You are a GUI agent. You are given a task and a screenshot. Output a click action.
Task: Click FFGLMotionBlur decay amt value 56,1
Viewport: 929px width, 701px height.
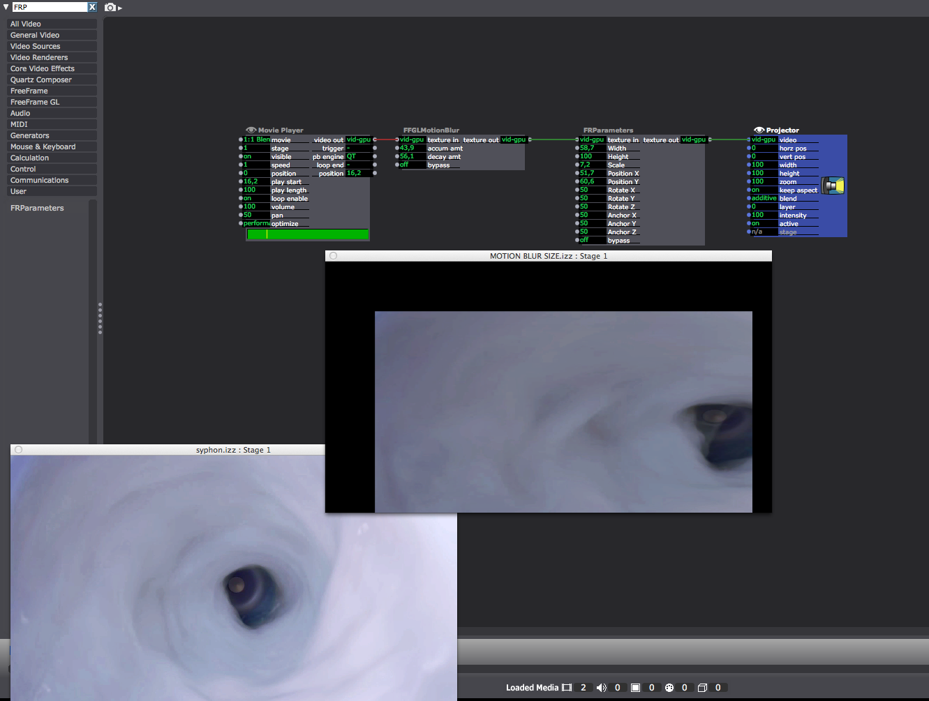click(x=412, y=156)
